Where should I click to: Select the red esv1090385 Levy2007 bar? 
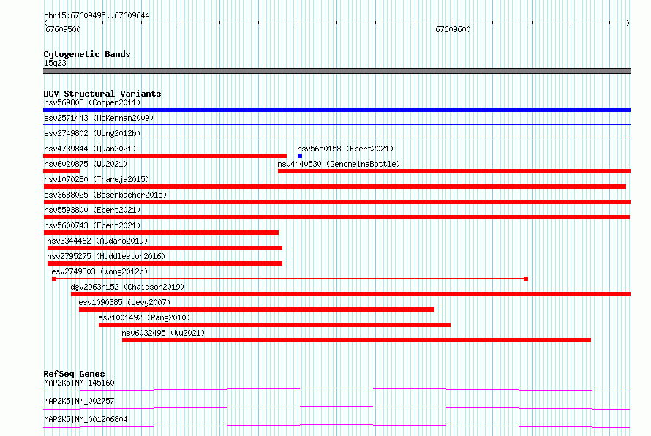257,309
